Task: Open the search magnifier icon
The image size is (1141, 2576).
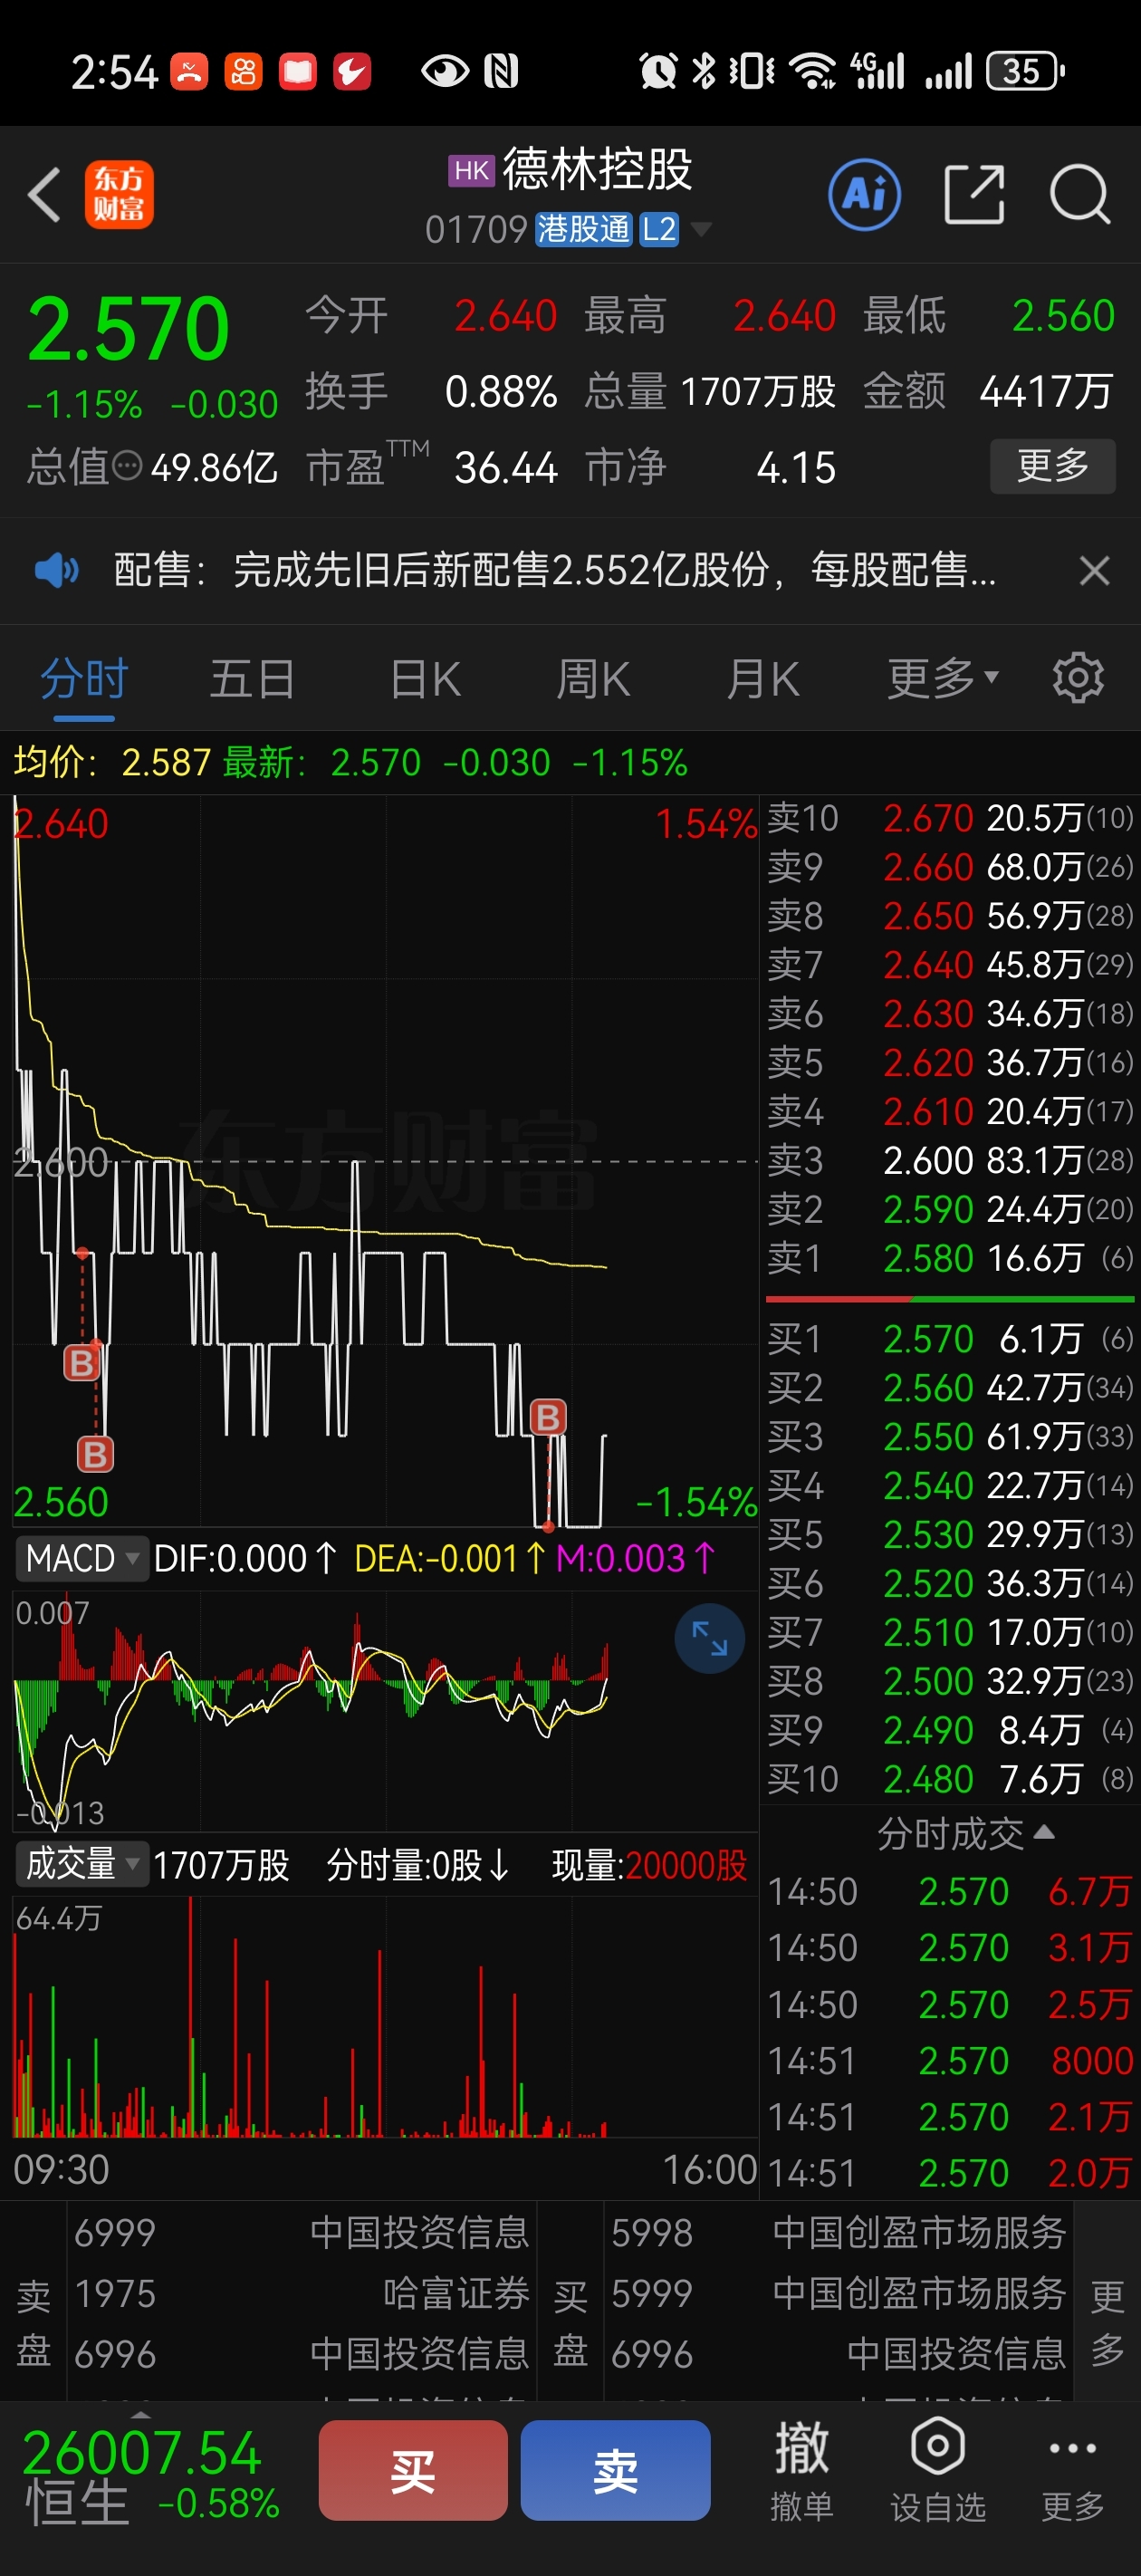Action: click(1080, 194)
